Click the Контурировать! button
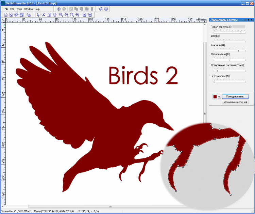The height and width of the screenshot is (214, 255). coord(235,96)
